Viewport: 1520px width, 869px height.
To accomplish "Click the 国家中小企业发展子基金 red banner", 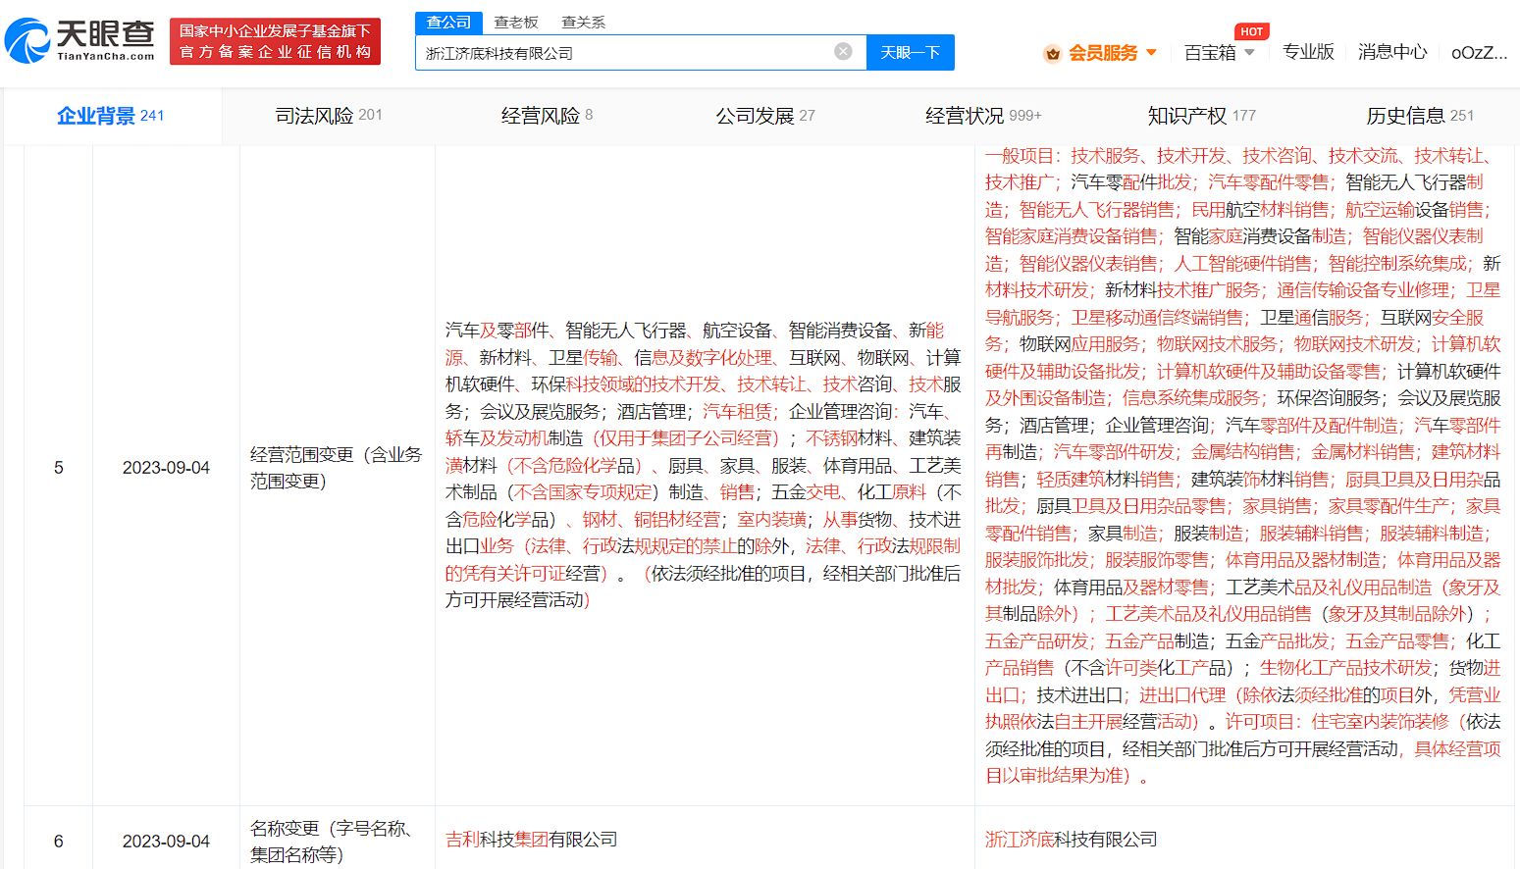I will pos(275,41).
